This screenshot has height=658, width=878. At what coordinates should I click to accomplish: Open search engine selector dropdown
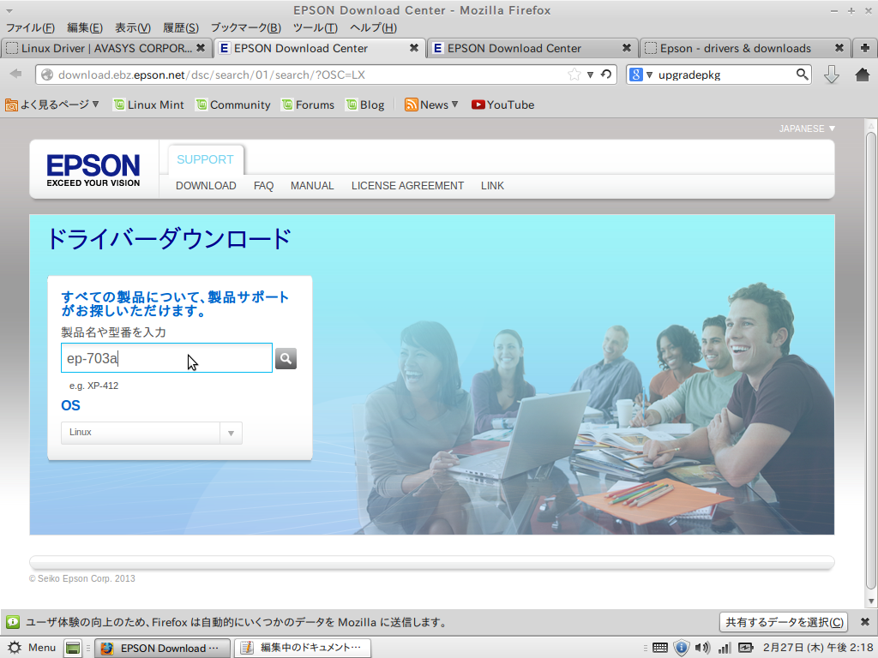pos(640,75)
